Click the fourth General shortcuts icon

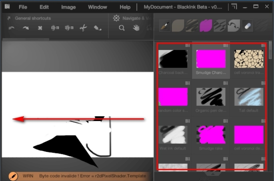click(55, 28)
